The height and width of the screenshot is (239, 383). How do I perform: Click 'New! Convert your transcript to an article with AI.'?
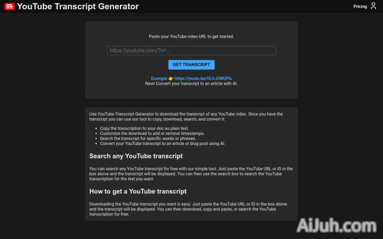[192, 84]
